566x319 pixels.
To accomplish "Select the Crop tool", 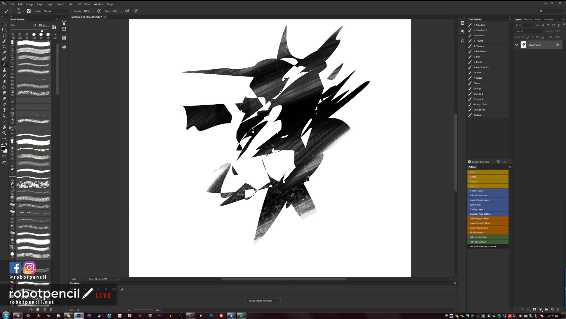I will coord(4,47).
